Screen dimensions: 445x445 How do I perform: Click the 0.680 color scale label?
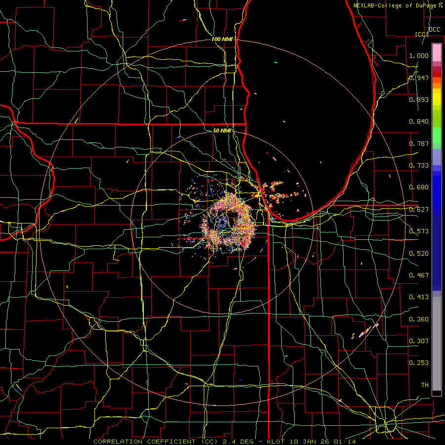tap(419, 187)
